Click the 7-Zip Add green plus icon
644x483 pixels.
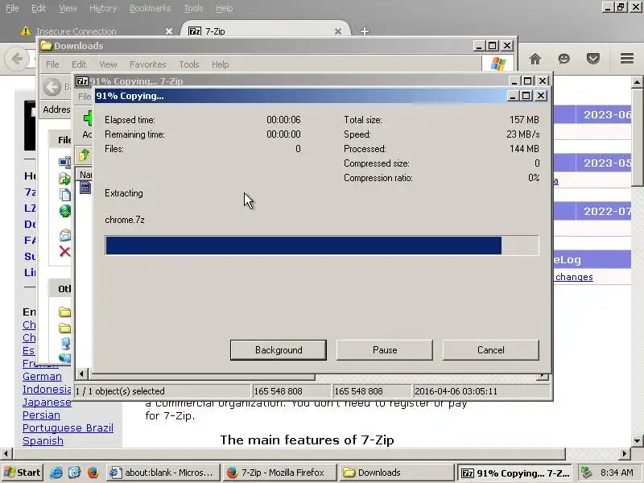(x=88, y=118)
